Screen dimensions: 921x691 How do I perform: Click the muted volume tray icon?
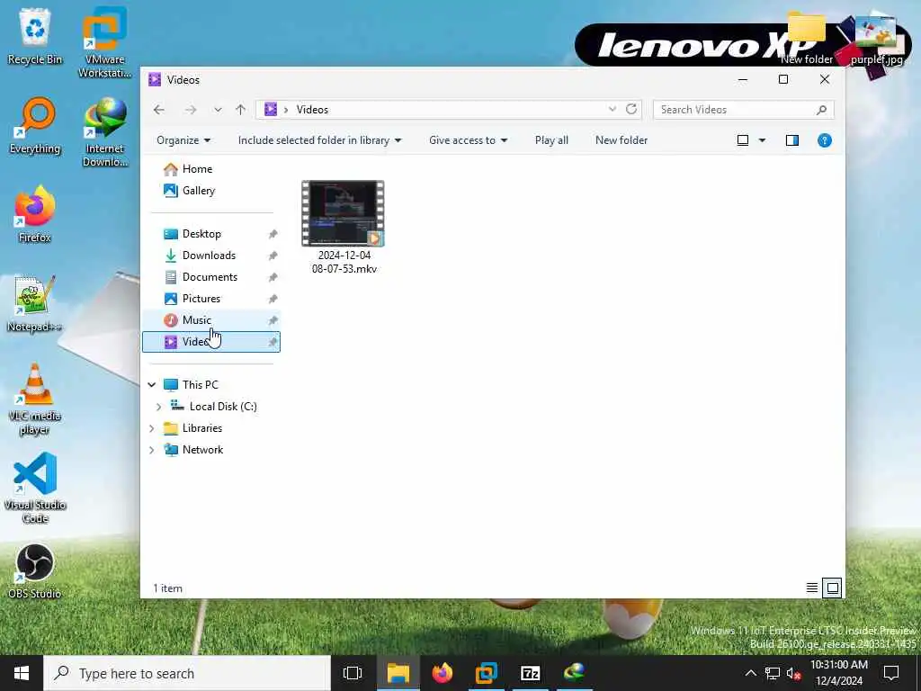point(793,673)
